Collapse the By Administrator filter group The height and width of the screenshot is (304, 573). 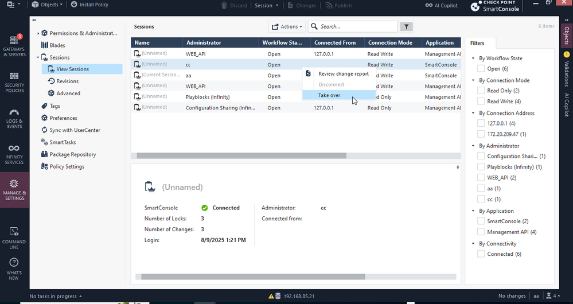coord(473,146)
